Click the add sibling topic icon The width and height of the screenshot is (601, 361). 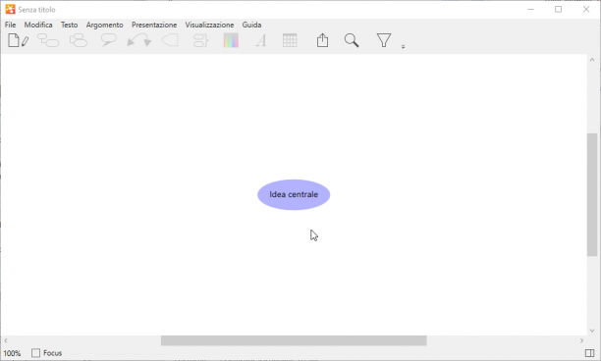[x=79, y=40]
